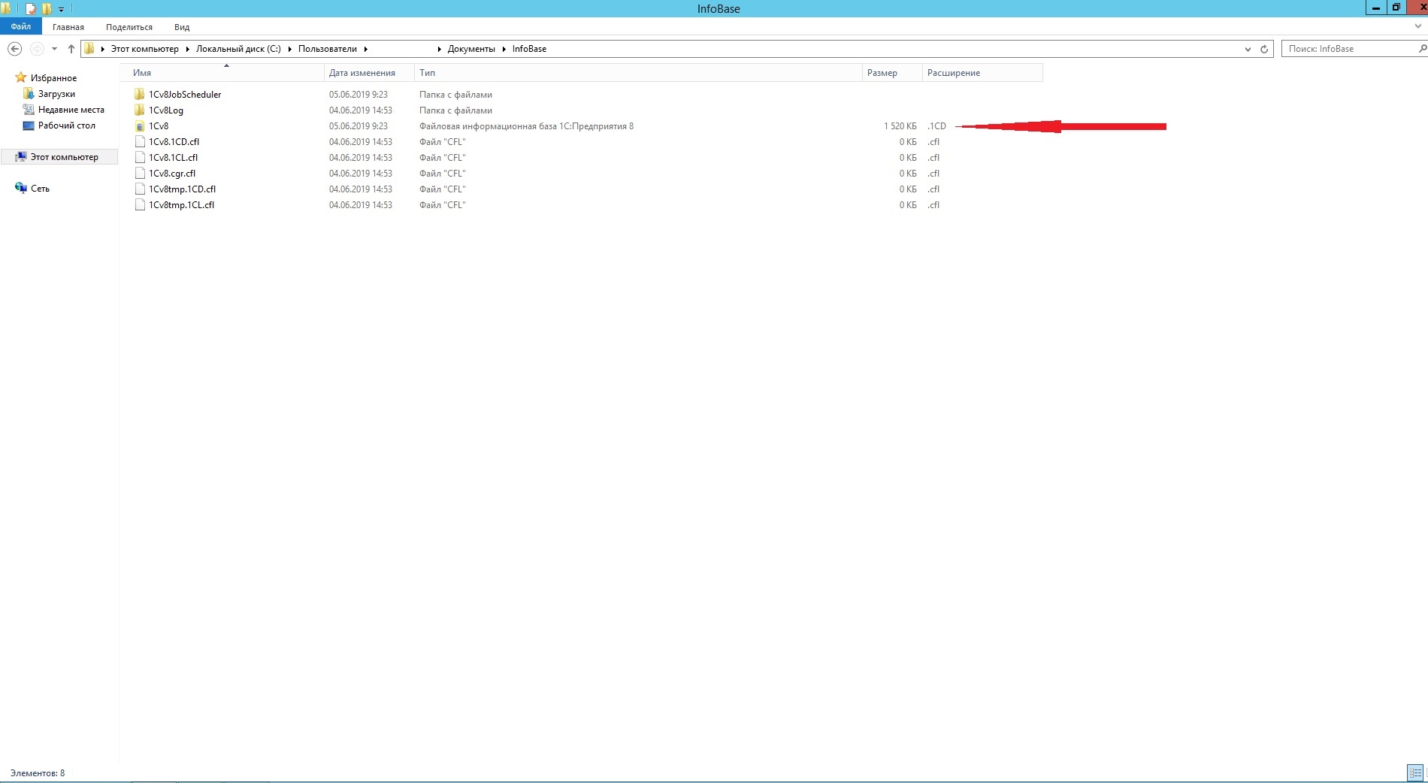Select the 1Cv8tmp.1CD.cfl file icon
This screenshot has height=783, width=1428.
pyautogui.click(x=139, y=189)
